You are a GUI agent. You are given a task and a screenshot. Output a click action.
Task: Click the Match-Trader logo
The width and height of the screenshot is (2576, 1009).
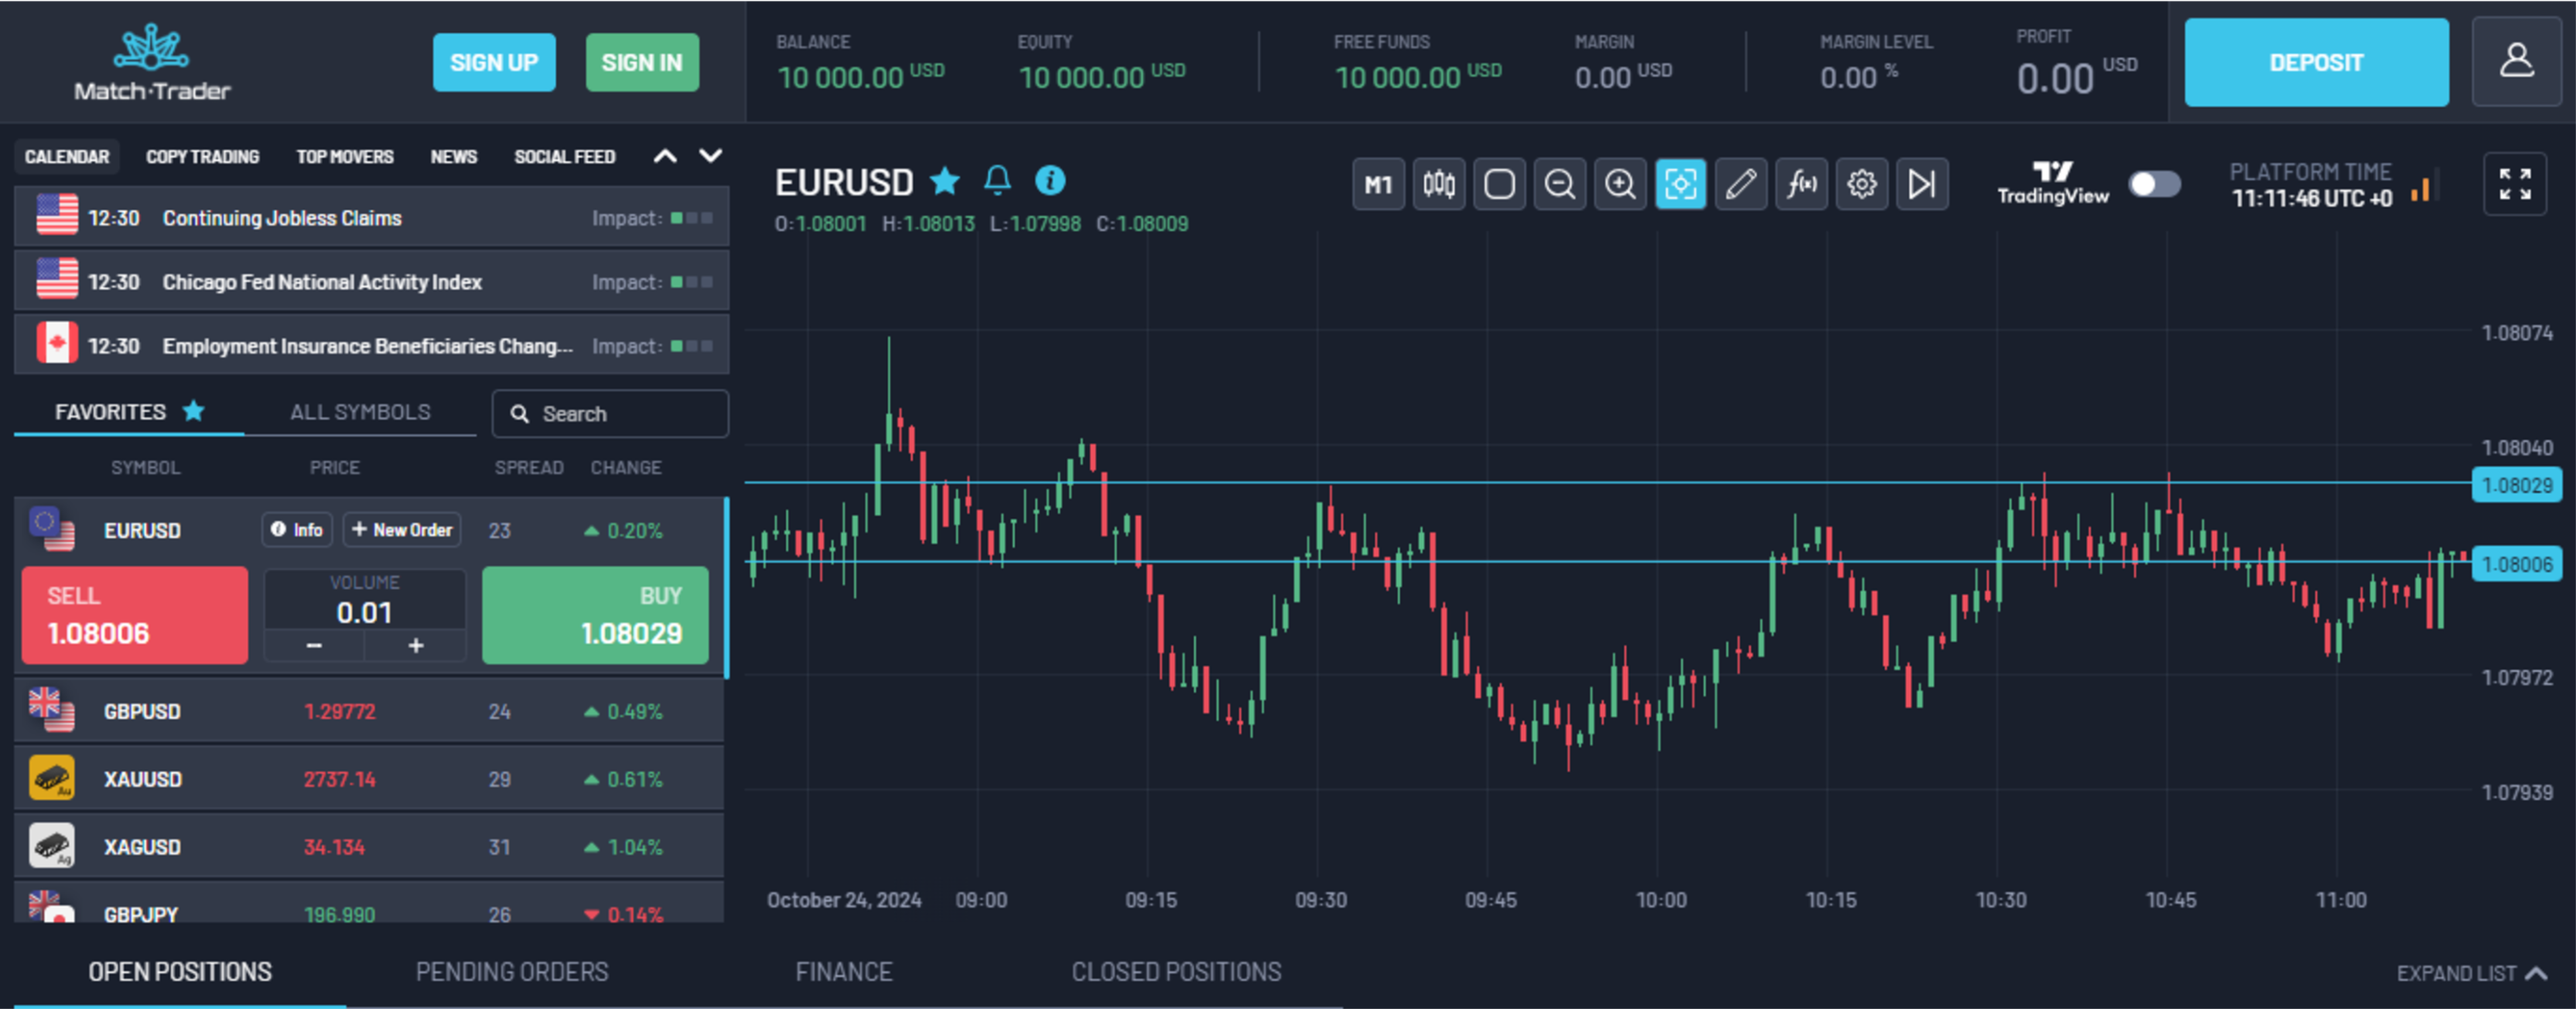[152, 62]
